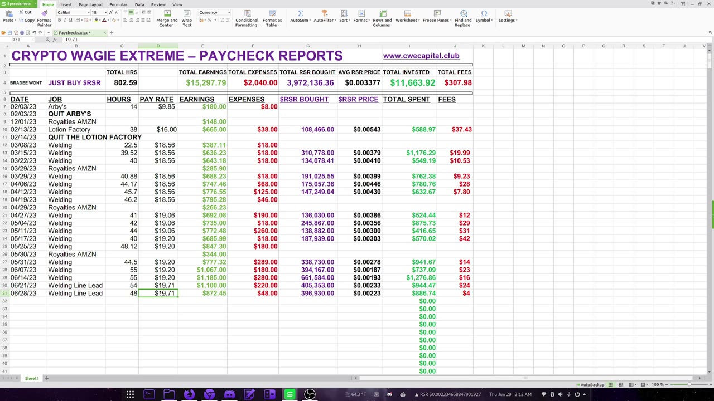Viewport: 714px width, 401px height.
Task: Toggle bold formatting
Action: [59, 20]
